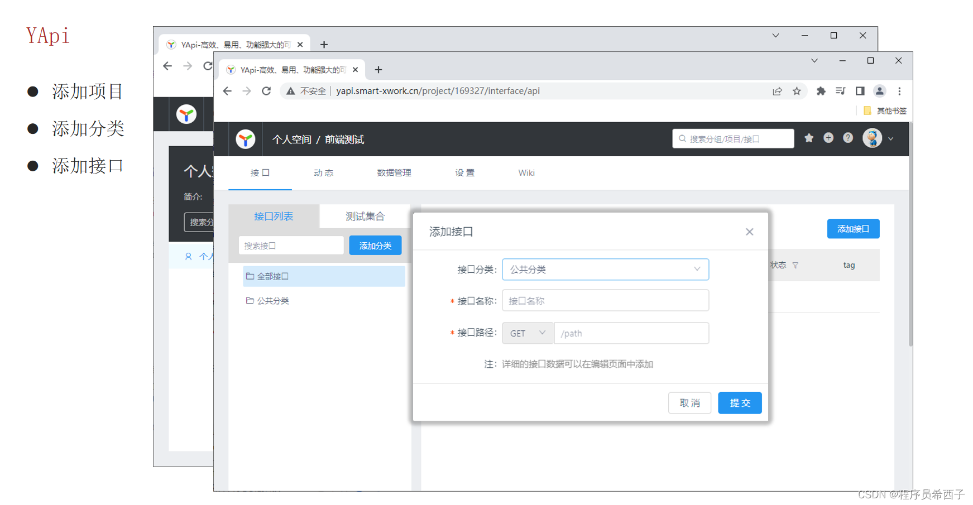The height and width of the screenshot is (505, 973).
Task: Select 全部接口 in the interface list
Action: tap(324, 276)
